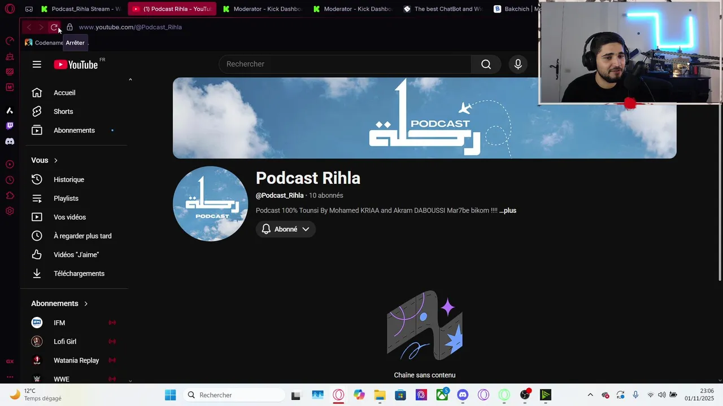Open File Explorer from taskbar
The width and height of the screenshot is (723, 406).
(x=380, y=395)
